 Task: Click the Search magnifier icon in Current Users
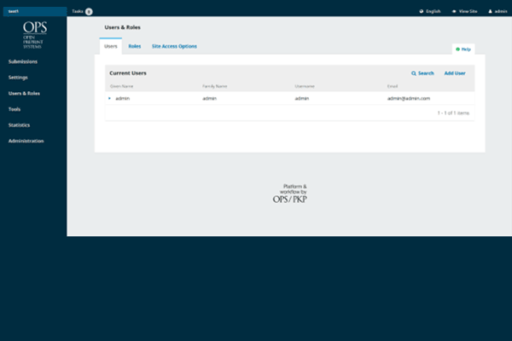[x=414, y=73]
